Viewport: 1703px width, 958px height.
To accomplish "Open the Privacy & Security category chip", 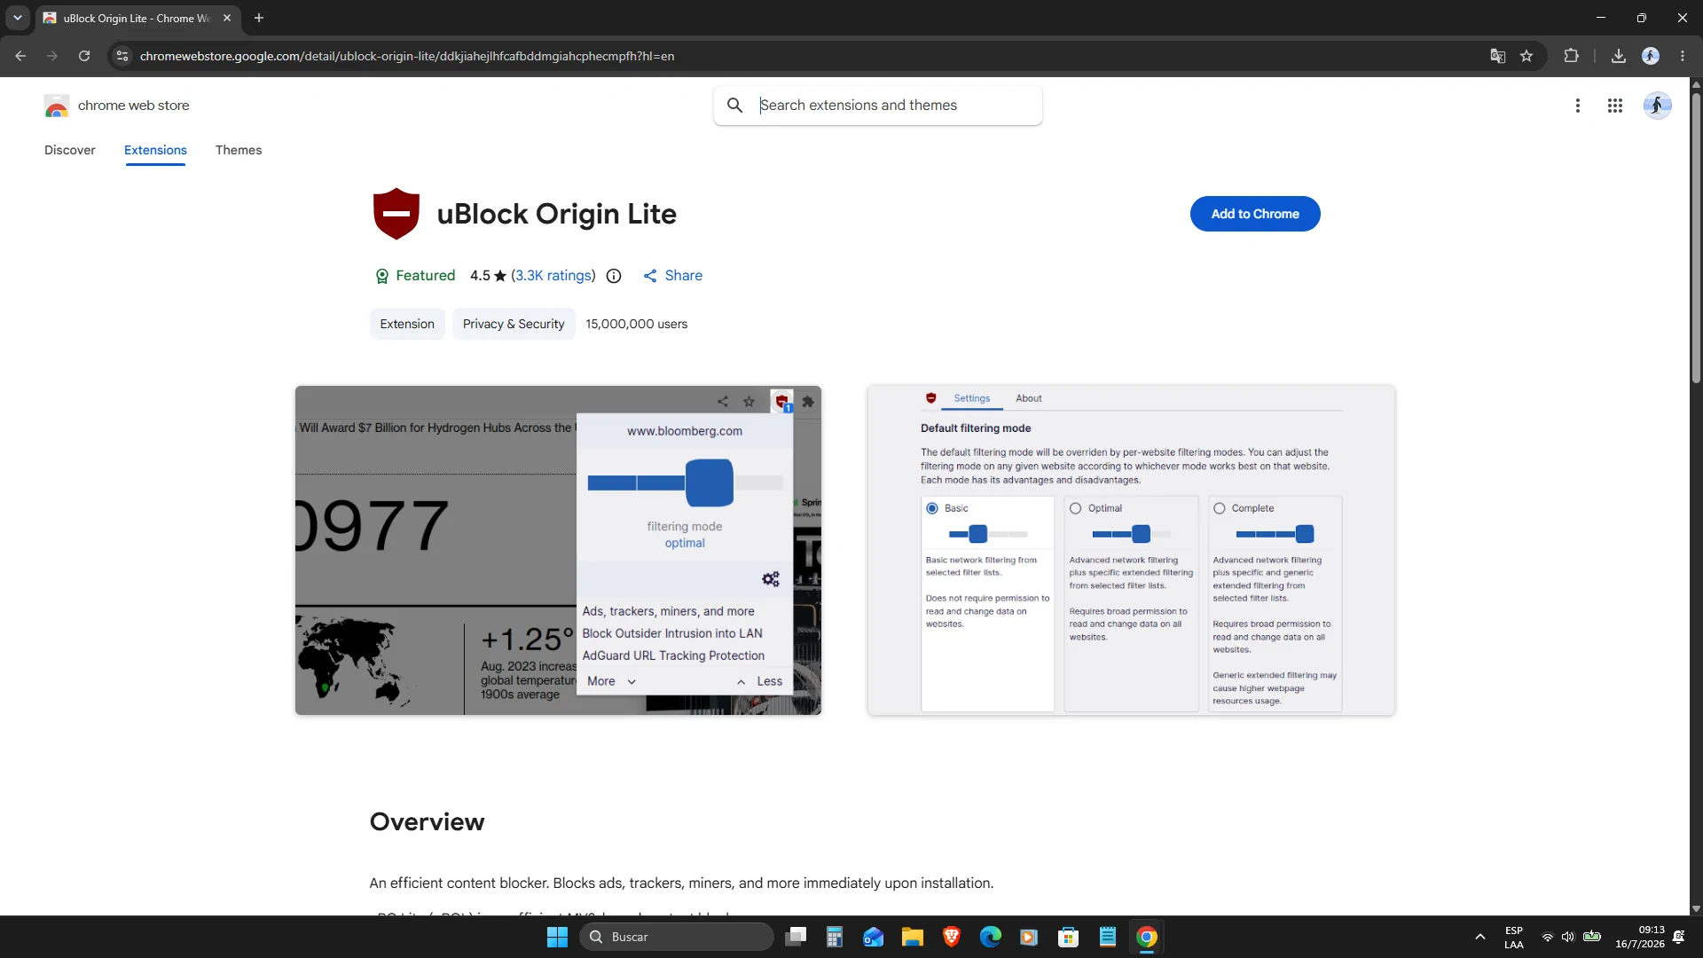I will [x=514, y=324].
